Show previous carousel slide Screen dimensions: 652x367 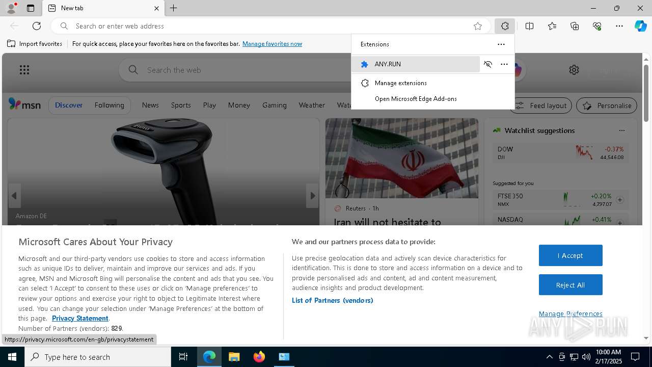coord(14,196)
